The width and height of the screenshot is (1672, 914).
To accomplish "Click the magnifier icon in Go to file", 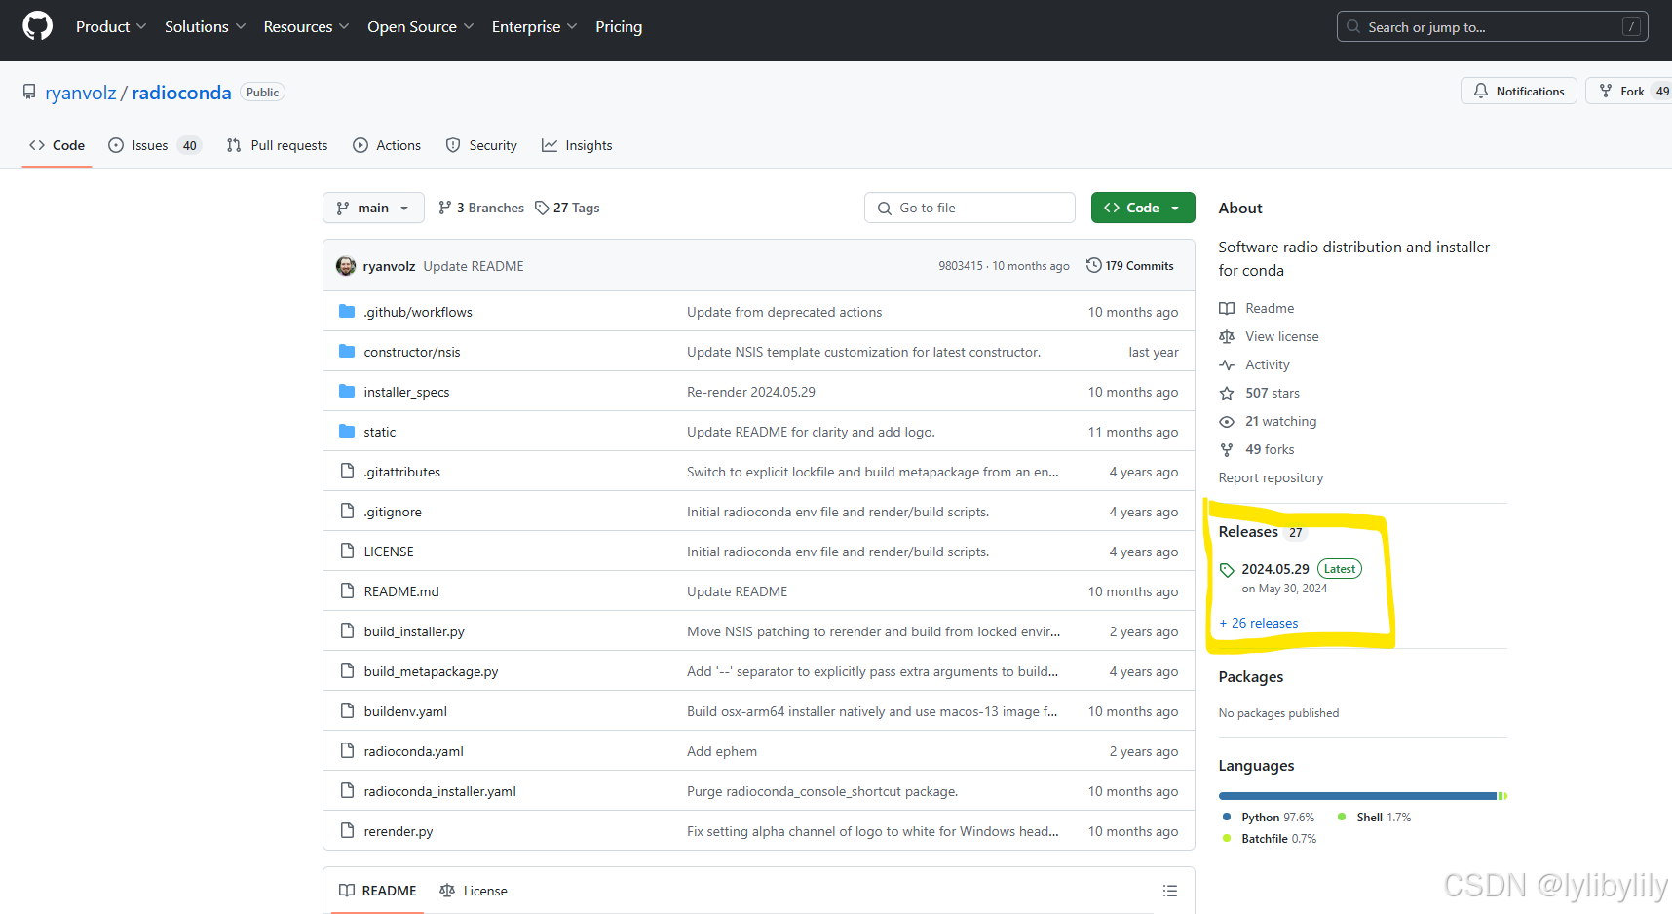I will pyautogui.click(x=885, y=208).
